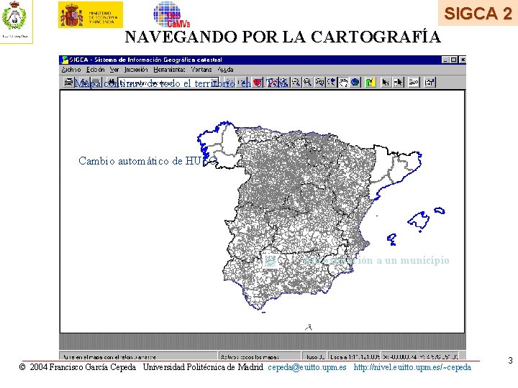Click the X coordinate in status bar
The image size is (518, 388).
tap(400, 356)
